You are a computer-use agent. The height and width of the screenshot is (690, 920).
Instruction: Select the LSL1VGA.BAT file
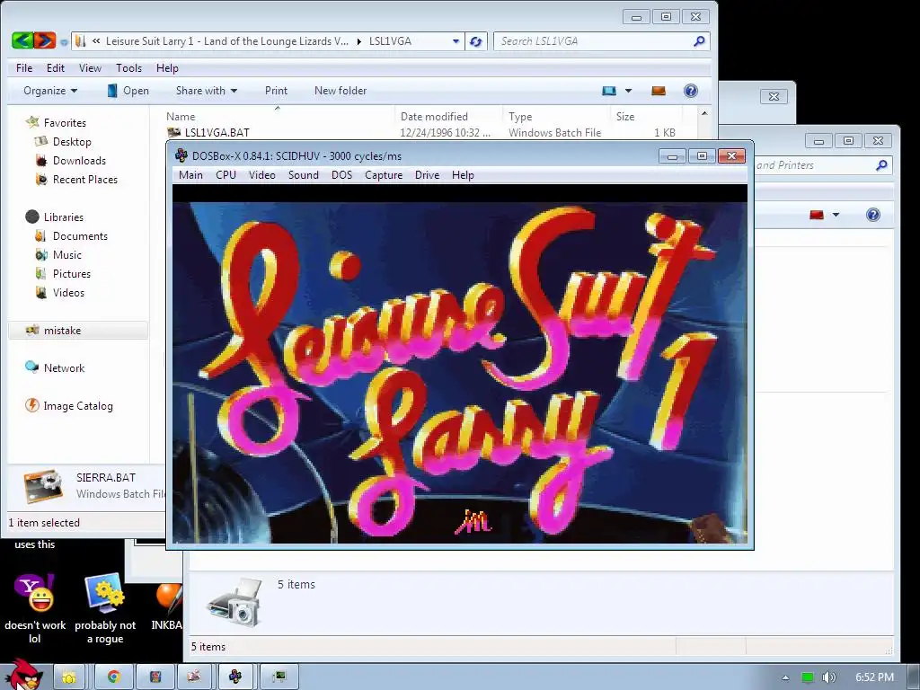[217, 133]
